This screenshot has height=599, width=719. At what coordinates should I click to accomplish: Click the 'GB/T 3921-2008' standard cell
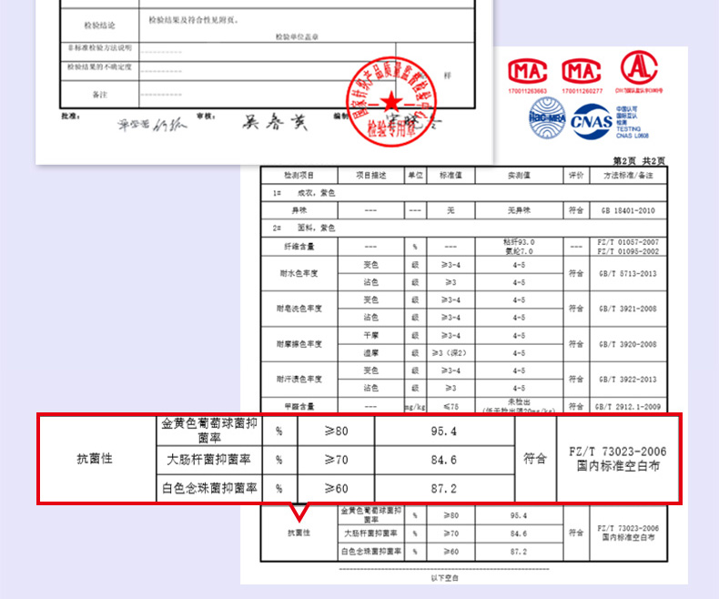(628, 309)
